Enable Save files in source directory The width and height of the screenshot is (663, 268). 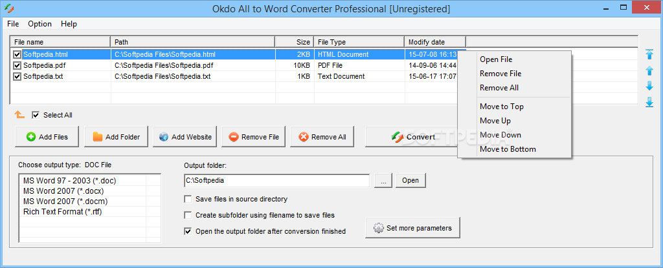188,199
